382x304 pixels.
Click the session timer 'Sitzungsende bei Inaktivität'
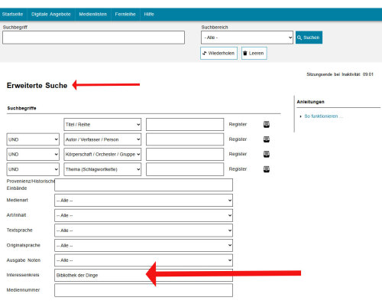click(340, 74)
